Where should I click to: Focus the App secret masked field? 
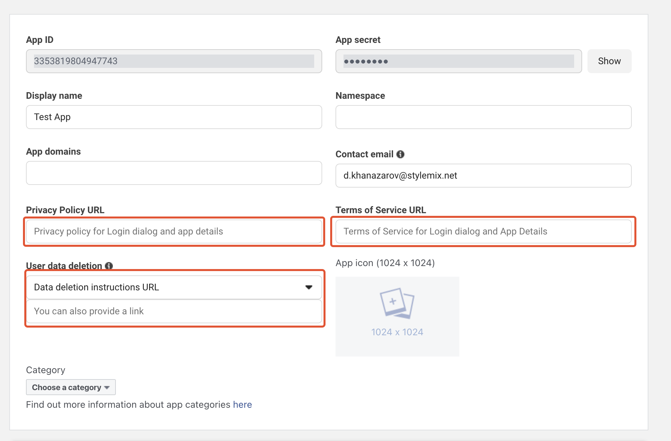click(458, 61)
